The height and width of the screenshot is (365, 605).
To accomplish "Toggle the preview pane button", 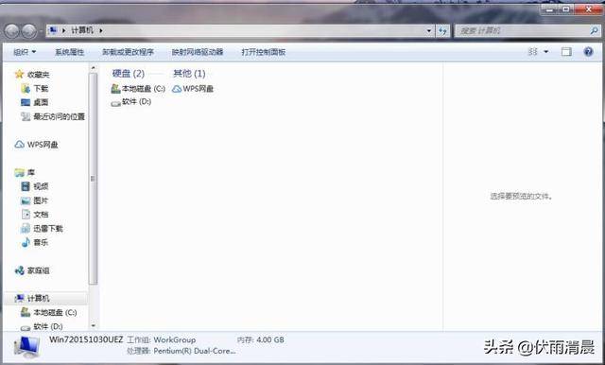I will point(566,51).
